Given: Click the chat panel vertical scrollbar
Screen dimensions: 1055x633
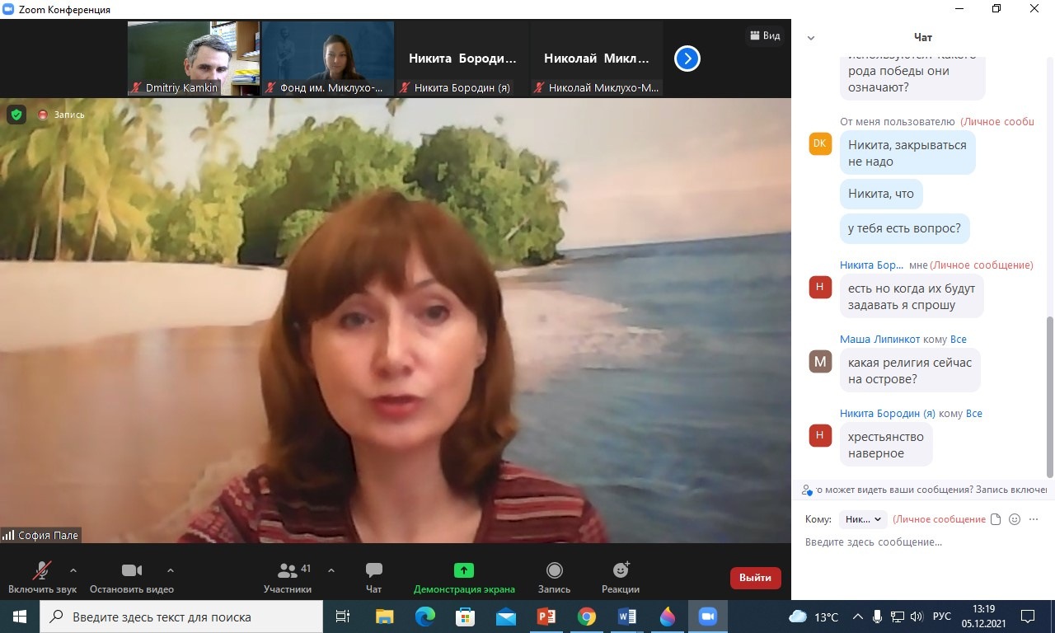Looking at the screenshot, I should click(x=1049, y=396).
